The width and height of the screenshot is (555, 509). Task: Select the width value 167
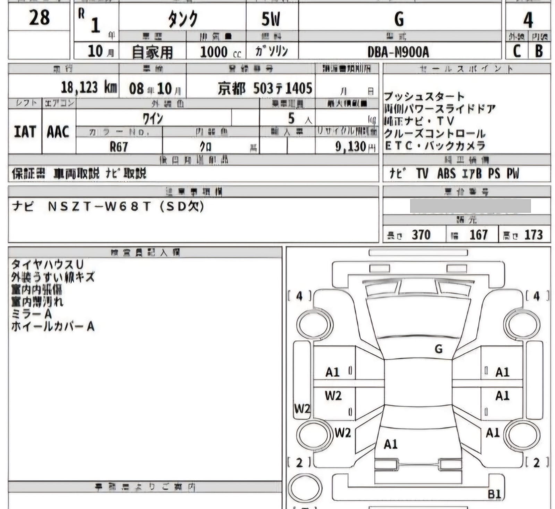(479, 235)
